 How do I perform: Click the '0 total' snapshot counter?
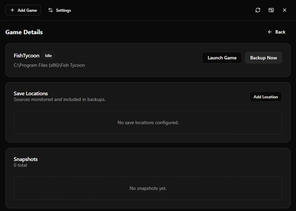pyautogui.click(x=20, y=165)
